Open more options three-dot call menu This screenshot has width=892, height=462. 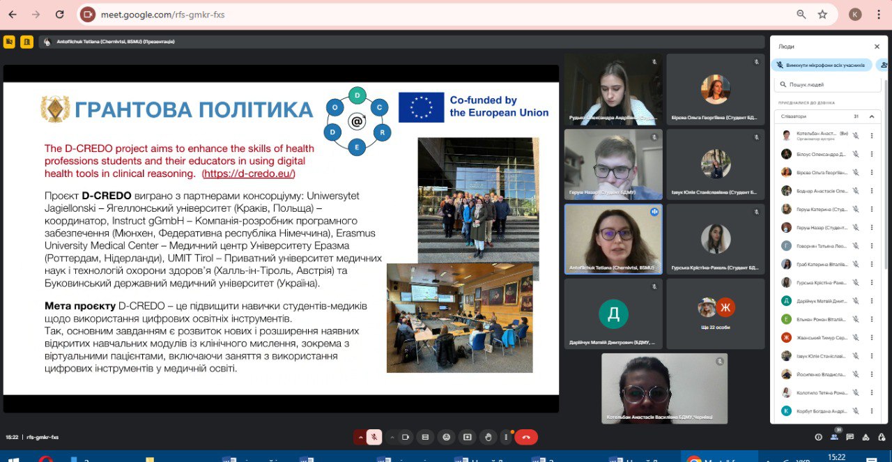(x=507, y=437)
